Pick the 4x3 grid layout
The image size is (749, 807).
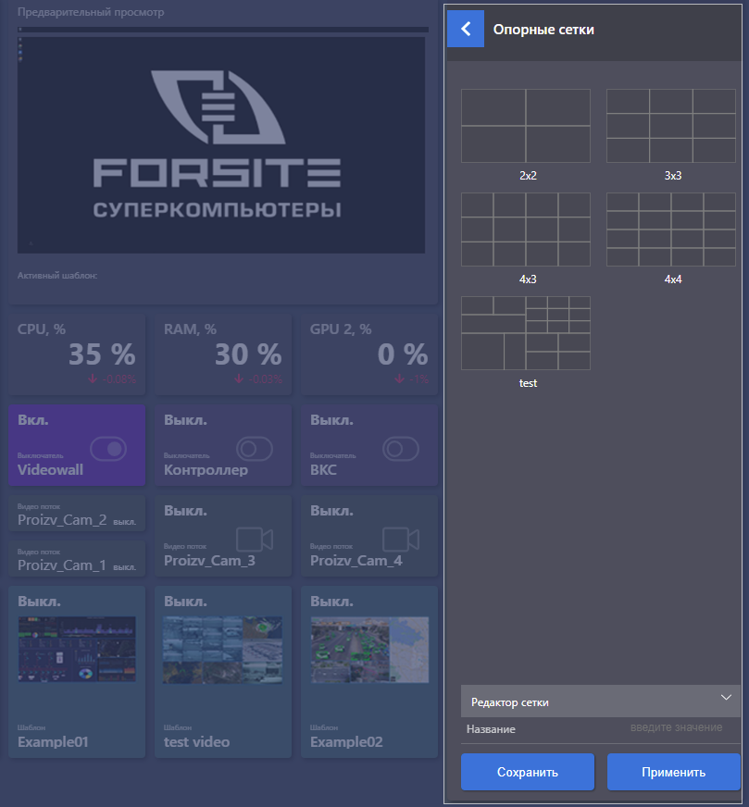point(526,230)
